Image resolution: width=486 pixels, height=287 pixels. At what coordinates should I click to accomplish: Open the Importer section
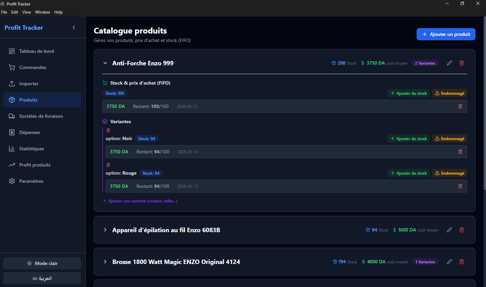tap(28, 84)
